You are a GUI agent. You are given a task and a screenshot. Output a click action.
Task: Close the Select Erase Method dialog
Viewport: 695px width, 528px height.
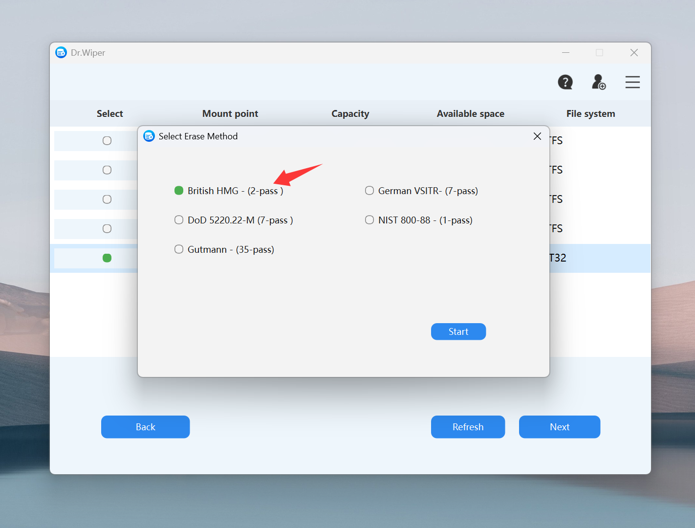(537, 136)
